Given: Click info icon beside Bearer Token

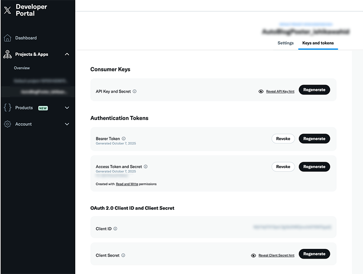Looking at the screenshot, I should click(124, 139).
